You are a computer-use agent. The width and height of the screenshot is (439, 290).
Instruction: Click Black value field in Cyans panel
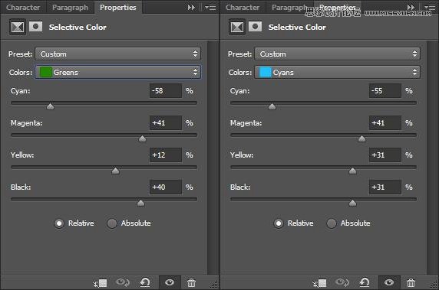pyautogui.click(x=385, y=187)
